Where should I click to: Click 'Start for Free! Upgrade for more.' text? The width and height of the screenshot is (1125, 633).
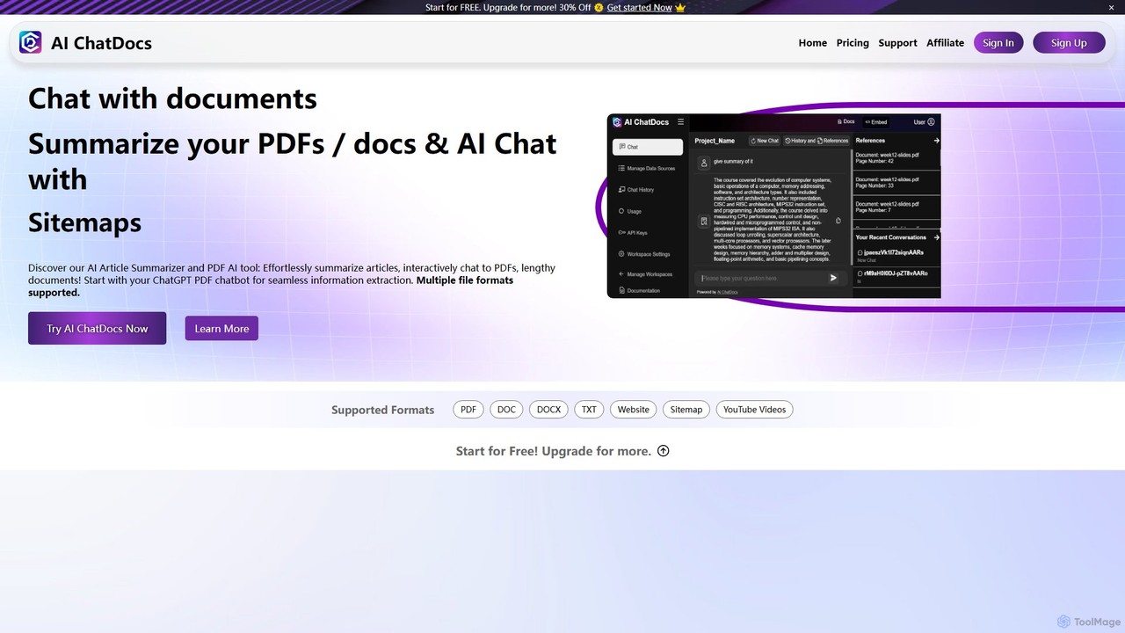click(x=554, y=451)
